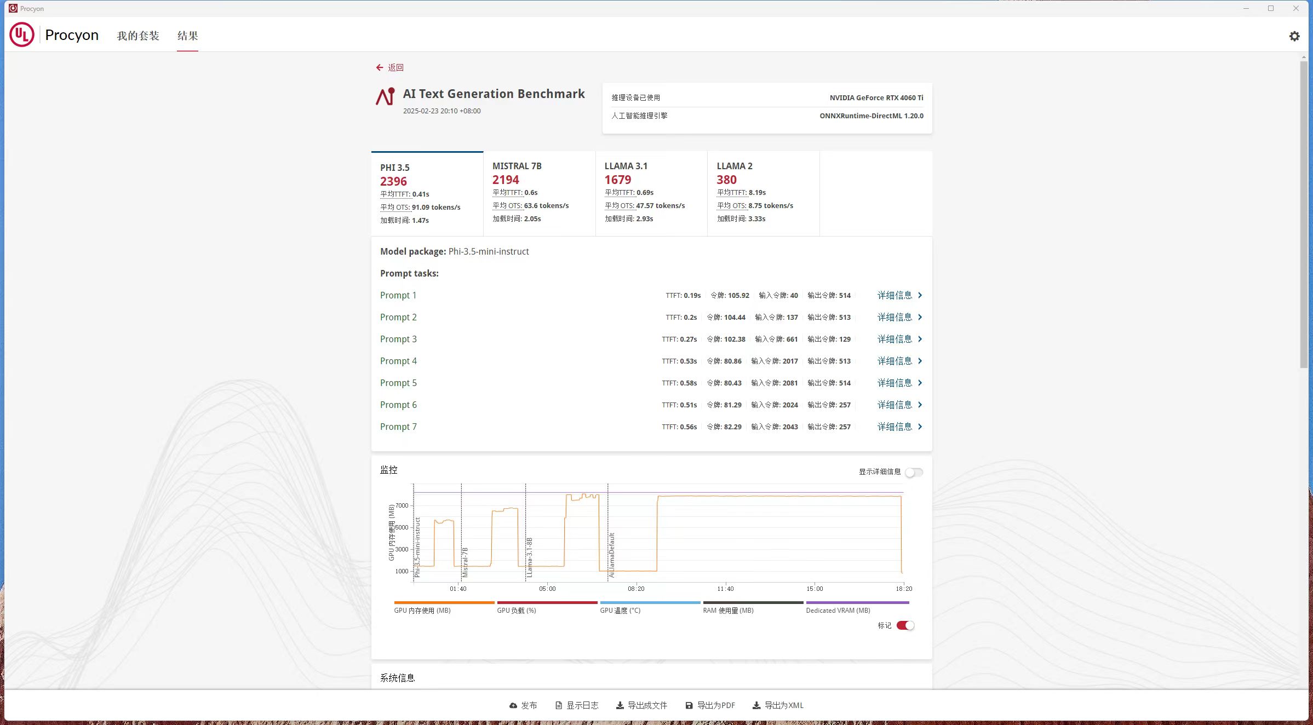Open Prompt 4 详细信息 link

[895, 361]
